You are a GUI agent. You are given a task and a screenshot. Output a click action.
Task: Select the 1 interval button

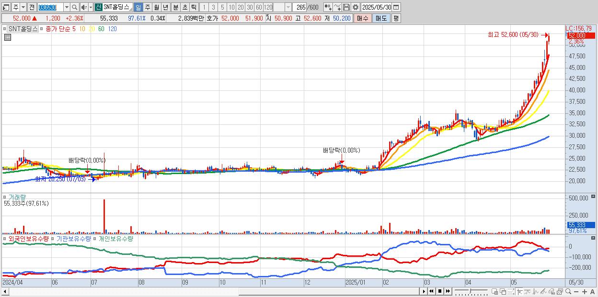pyautogui.click(x=204, y=7)
